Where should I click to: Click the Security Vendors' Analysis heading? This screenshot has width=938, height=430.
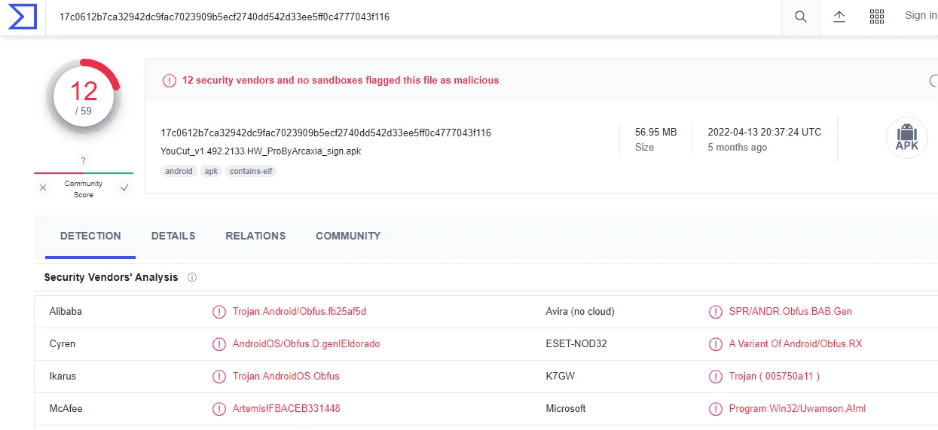coord(111,277)
